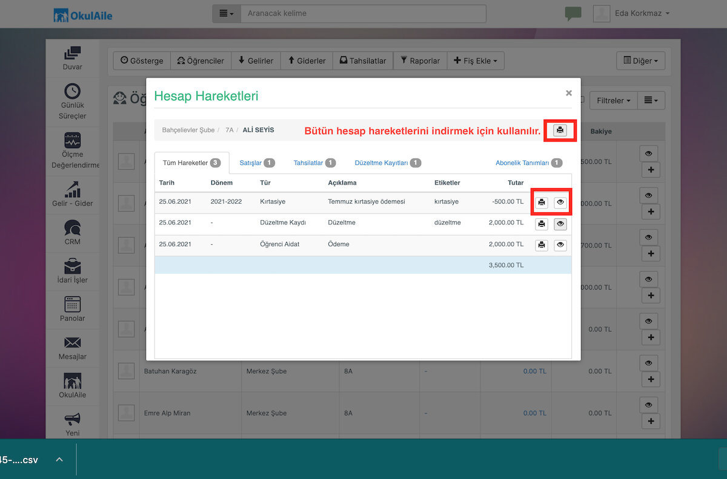This screenshot has width=727, height=479.
Task: Print the Düzeltme Kaydı transaction row
Action: 542,224
